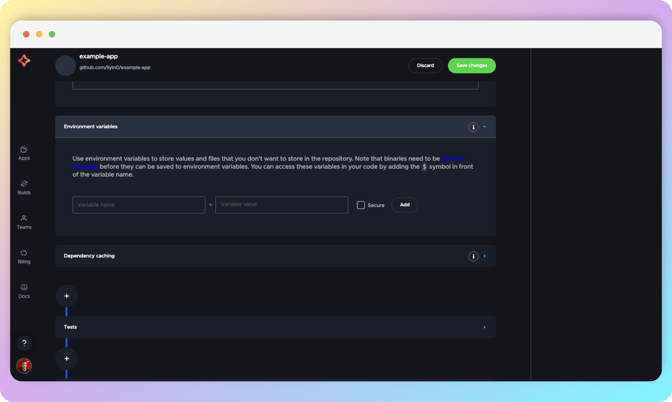
Task: Click the Variable name input field
Action: [x=138, y=205]
